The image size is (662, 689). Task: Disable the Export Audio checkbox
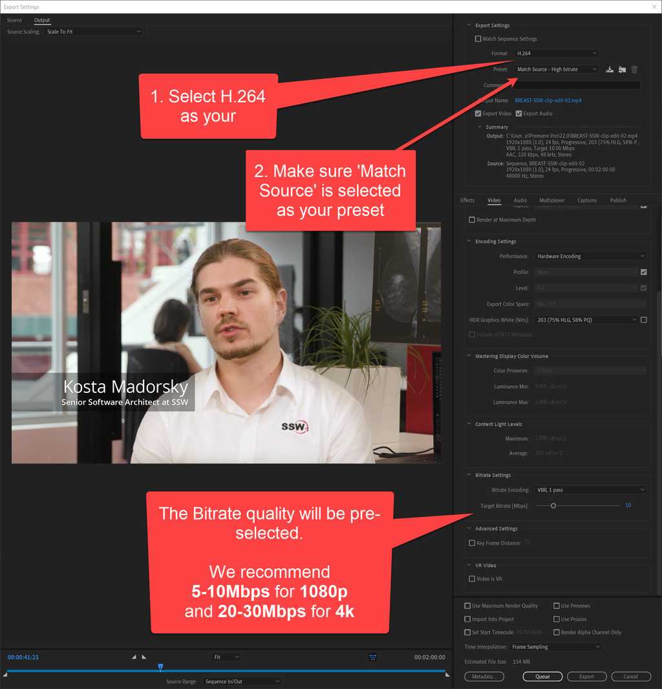tap(518, 114)
